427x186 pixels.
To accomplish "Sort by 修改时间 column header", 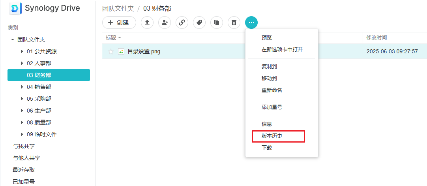I will point(376,38).
